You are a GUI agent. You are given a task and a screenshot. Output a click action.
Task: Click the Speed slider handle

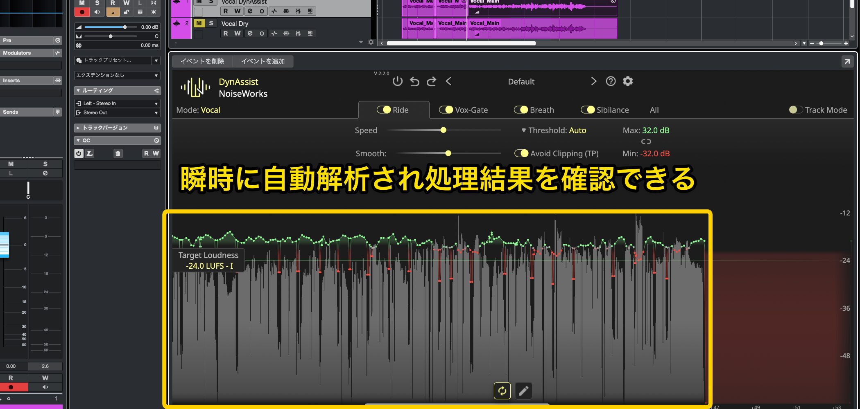pos(443,130)
